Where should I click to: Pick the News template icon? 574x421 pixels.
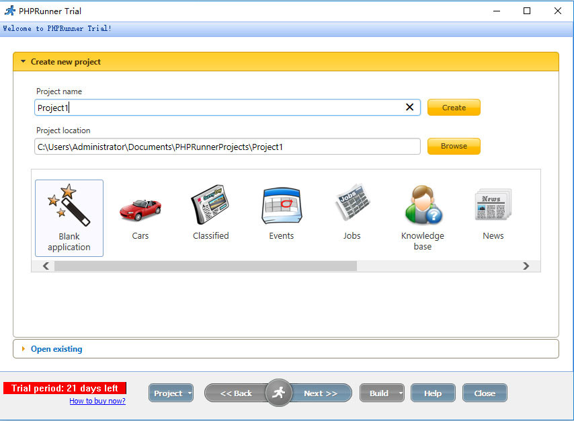pos(493,206)
